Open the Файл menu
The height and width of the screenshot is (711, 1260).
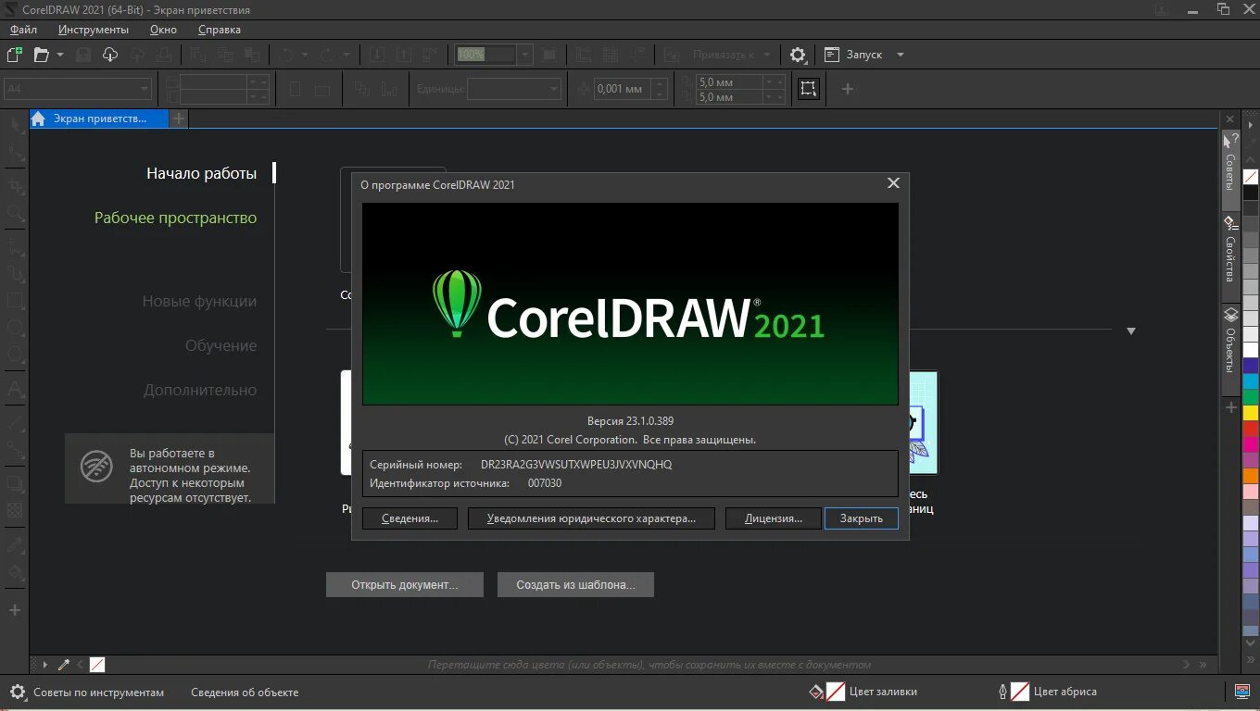(24, 30)
